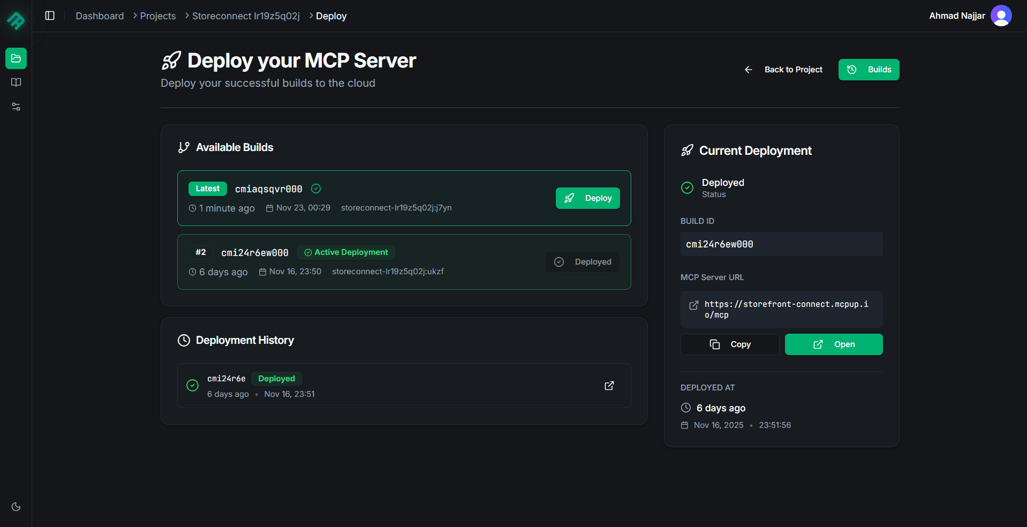Viewport: 1027px width, 527px height.
Task: Click the user avatar next to Ahmad Najjar
Action: tap(1001, 16)
